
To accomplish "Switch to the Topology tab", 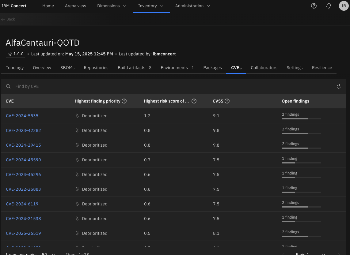I will click(15, 68).
